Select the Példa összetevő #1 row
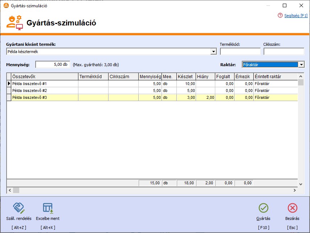The width and height of the screenshot is (310, 233). point(44,84)
